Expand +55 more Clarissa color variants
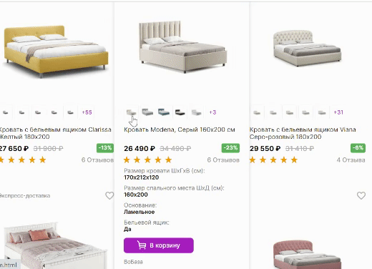372x269 pixels. click(x=87, y=112)
